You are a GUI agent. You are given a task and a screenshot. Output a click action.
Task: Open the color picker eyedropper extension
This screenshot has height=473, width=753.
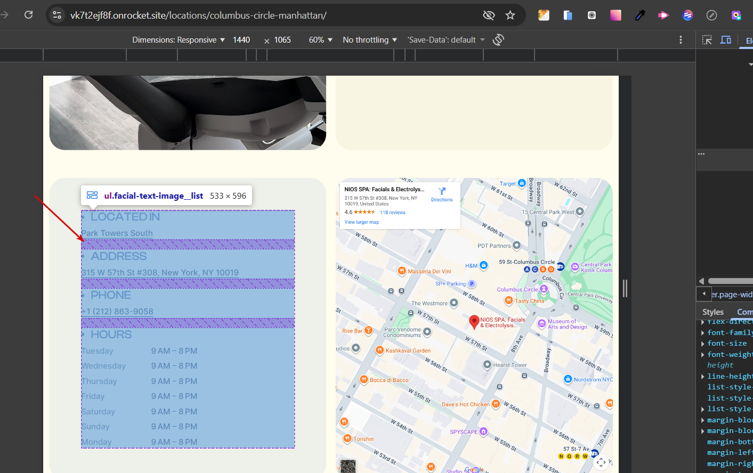640,15
